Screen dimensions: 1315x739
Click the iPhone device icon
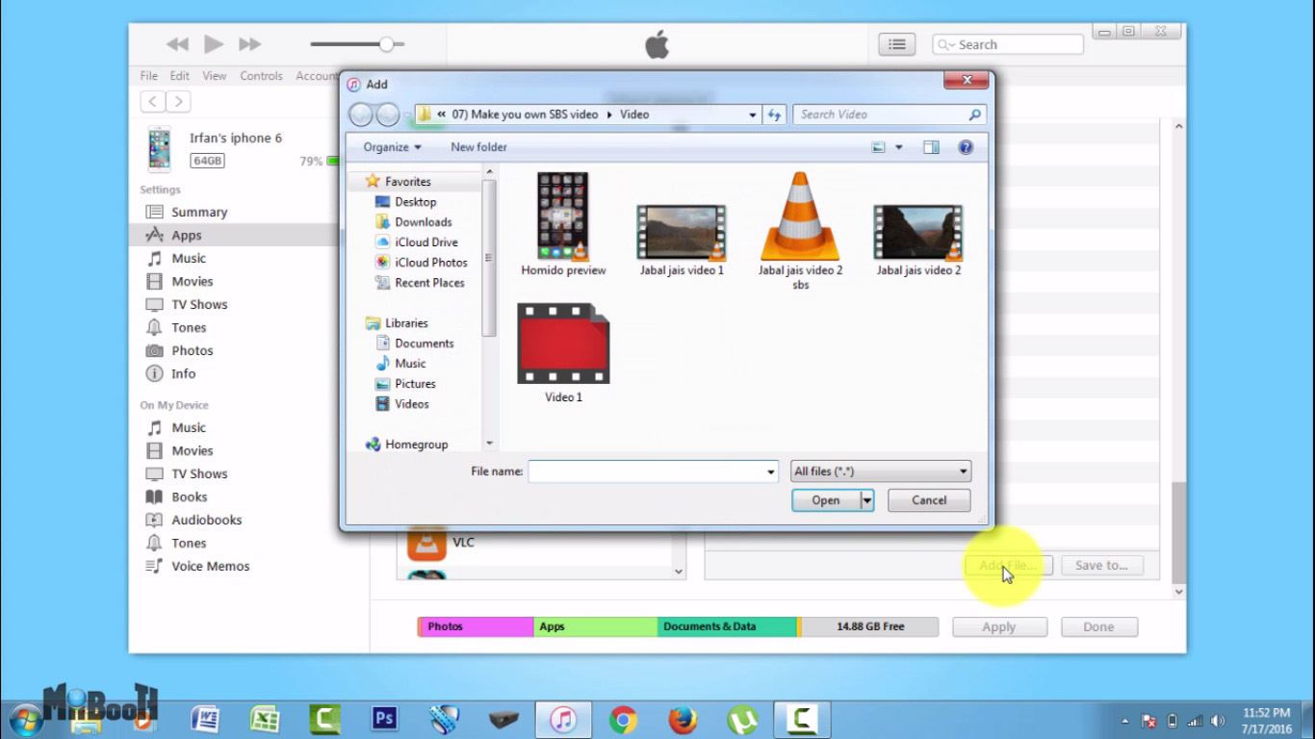click(x=159, y=148)
